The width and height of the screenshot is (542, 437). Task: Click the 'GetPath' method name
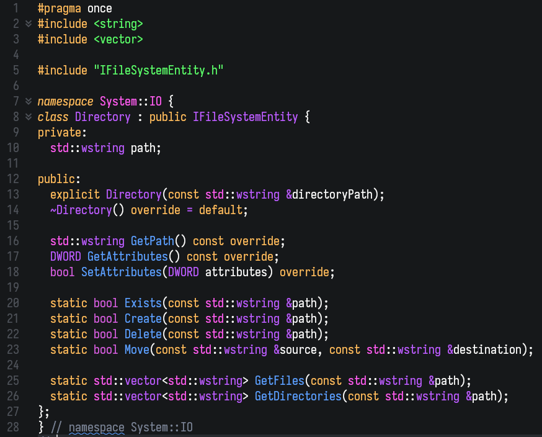(x=153, y=241)
